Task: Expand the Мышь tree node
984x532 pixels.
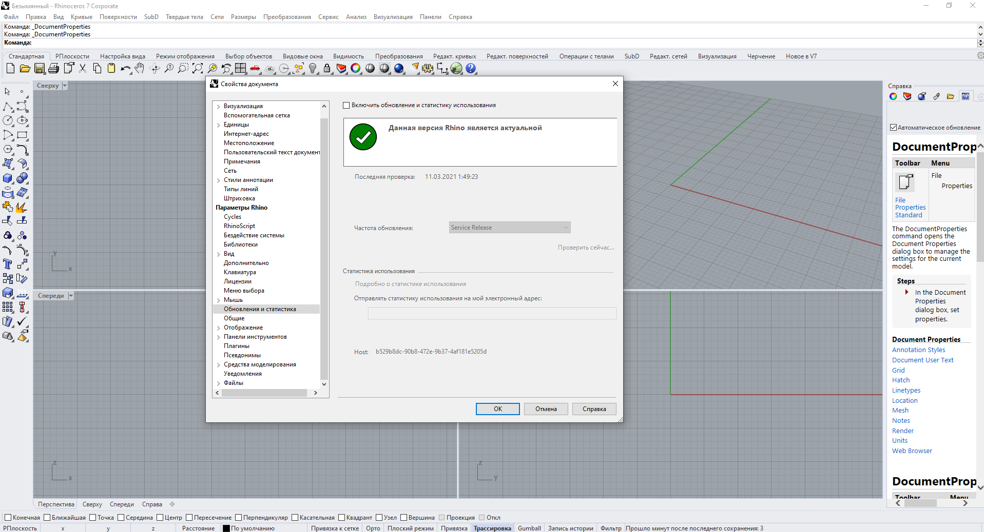Action: click(x=219, y=300)
